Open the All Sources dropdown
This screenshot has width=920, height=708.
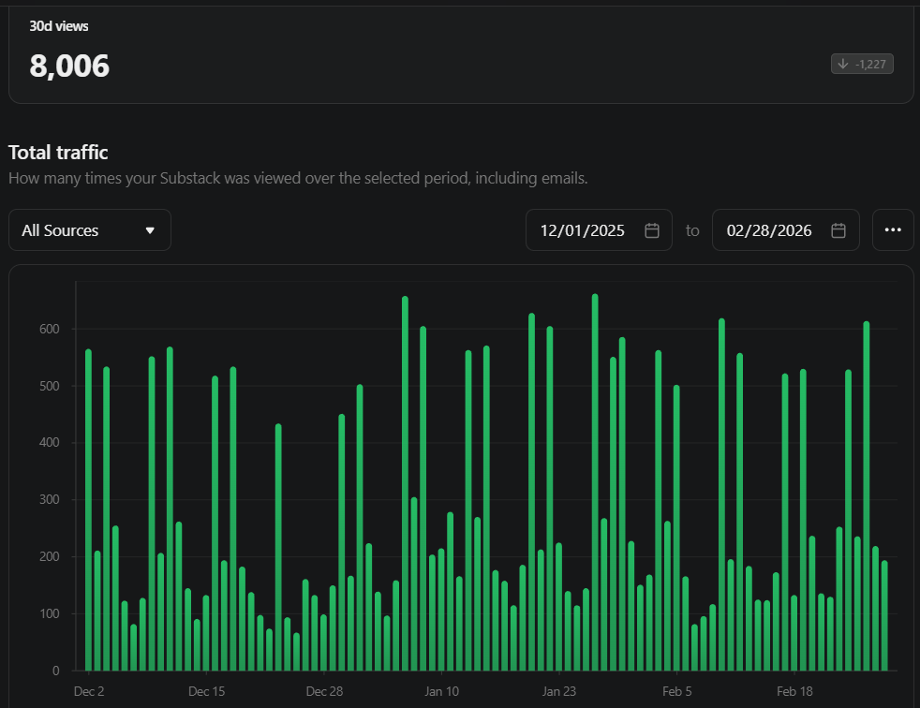[90, 230]
